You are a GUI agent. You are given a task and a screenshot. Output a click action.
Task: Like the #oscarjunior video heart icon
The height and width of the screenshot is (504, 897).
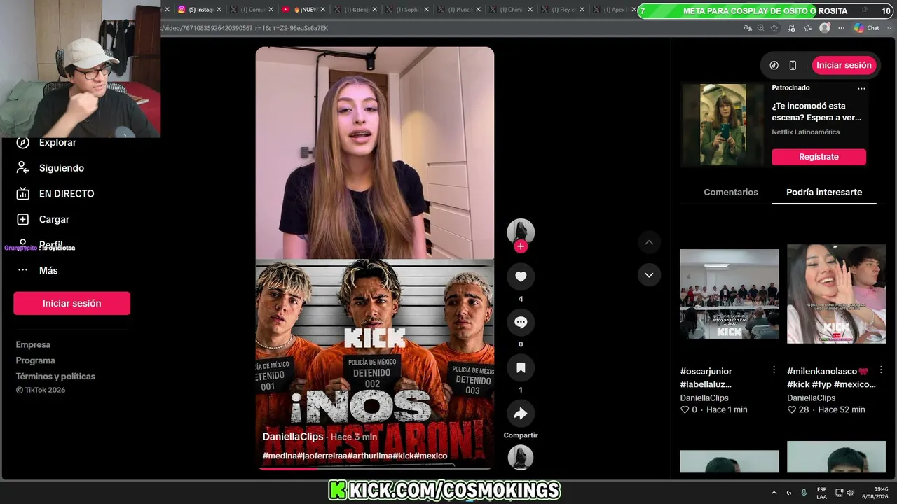point(685,409)
